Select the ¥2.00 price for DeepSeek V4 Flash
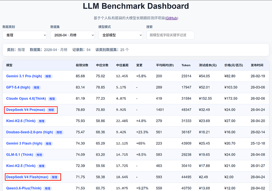 [229, 177]
